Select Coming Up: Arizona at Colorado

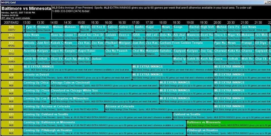click(x=64, y=108)
